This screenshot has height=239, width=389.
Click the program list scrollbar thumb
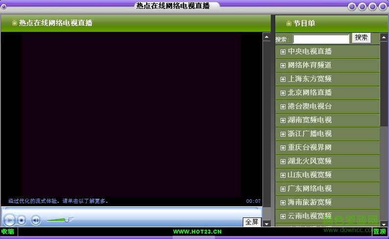click(384, 84)
